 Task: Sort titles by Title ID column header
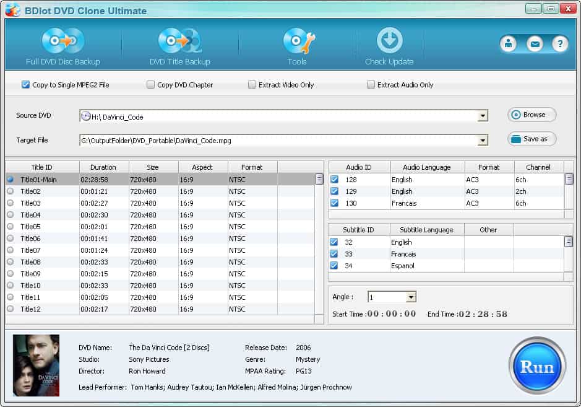click(42, 167)
